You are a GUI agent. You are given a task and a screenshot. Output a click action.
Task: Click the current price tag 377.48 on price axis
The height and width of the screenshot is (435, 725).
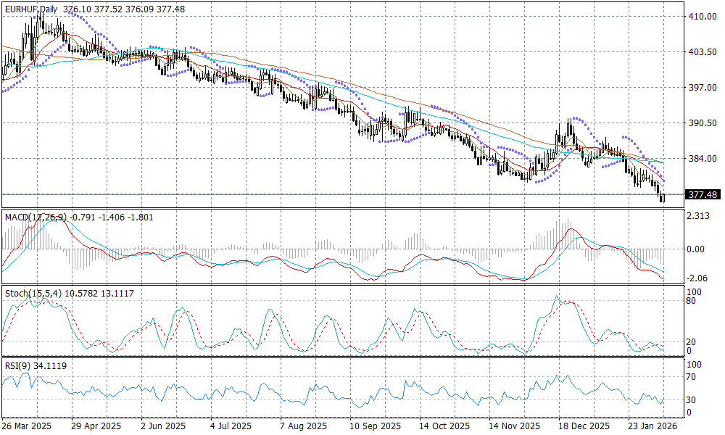703,195
